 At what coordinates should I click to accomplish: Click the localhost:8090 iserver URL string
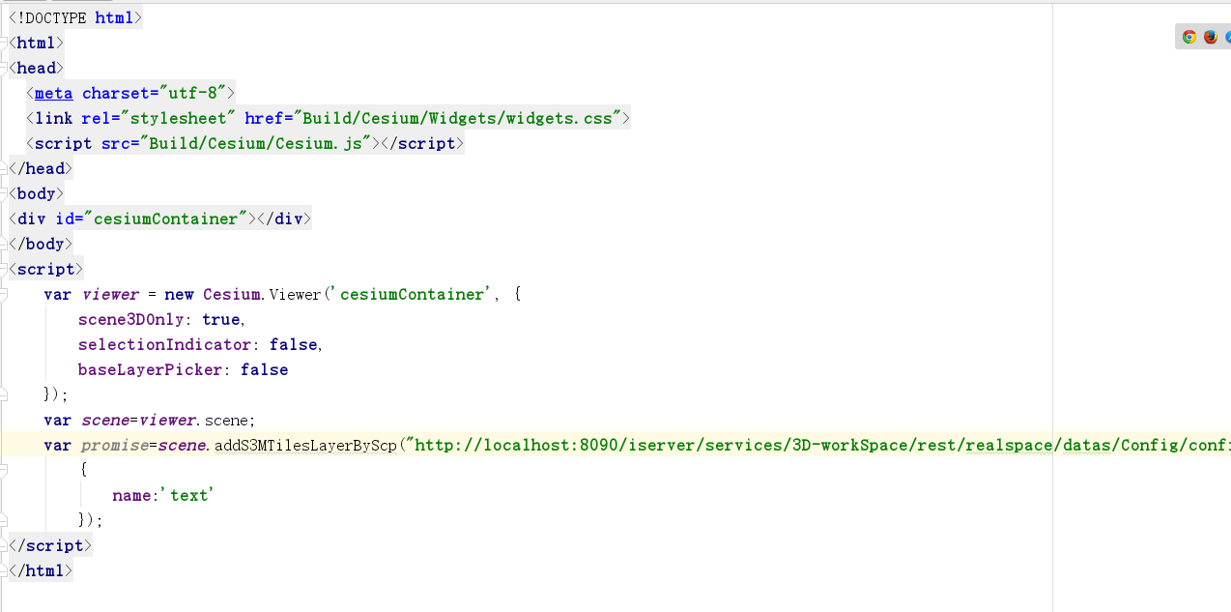(817, 445)
